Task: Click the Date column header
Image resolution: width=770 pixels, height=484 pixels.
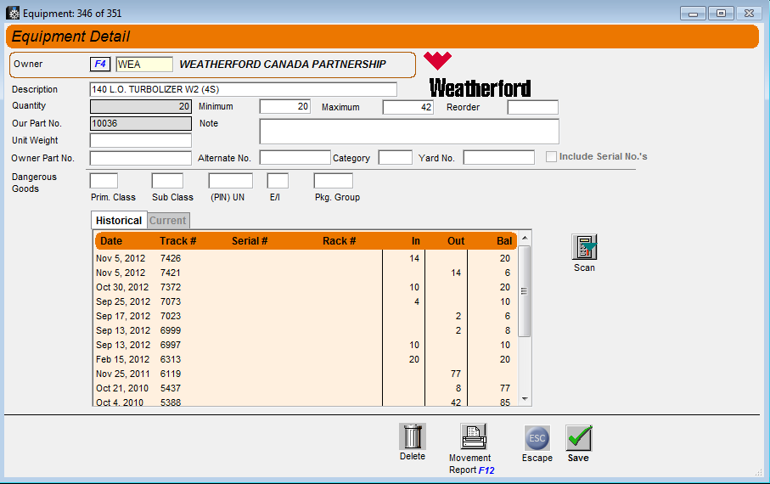Action: pos(111,241)
